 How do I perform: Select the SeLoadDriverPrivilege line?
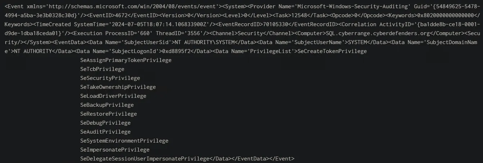[113, 96]
